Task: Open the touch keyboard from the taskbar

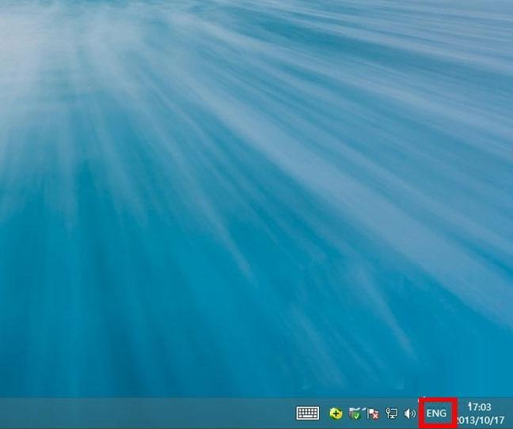Action: [x=307, y=413]
